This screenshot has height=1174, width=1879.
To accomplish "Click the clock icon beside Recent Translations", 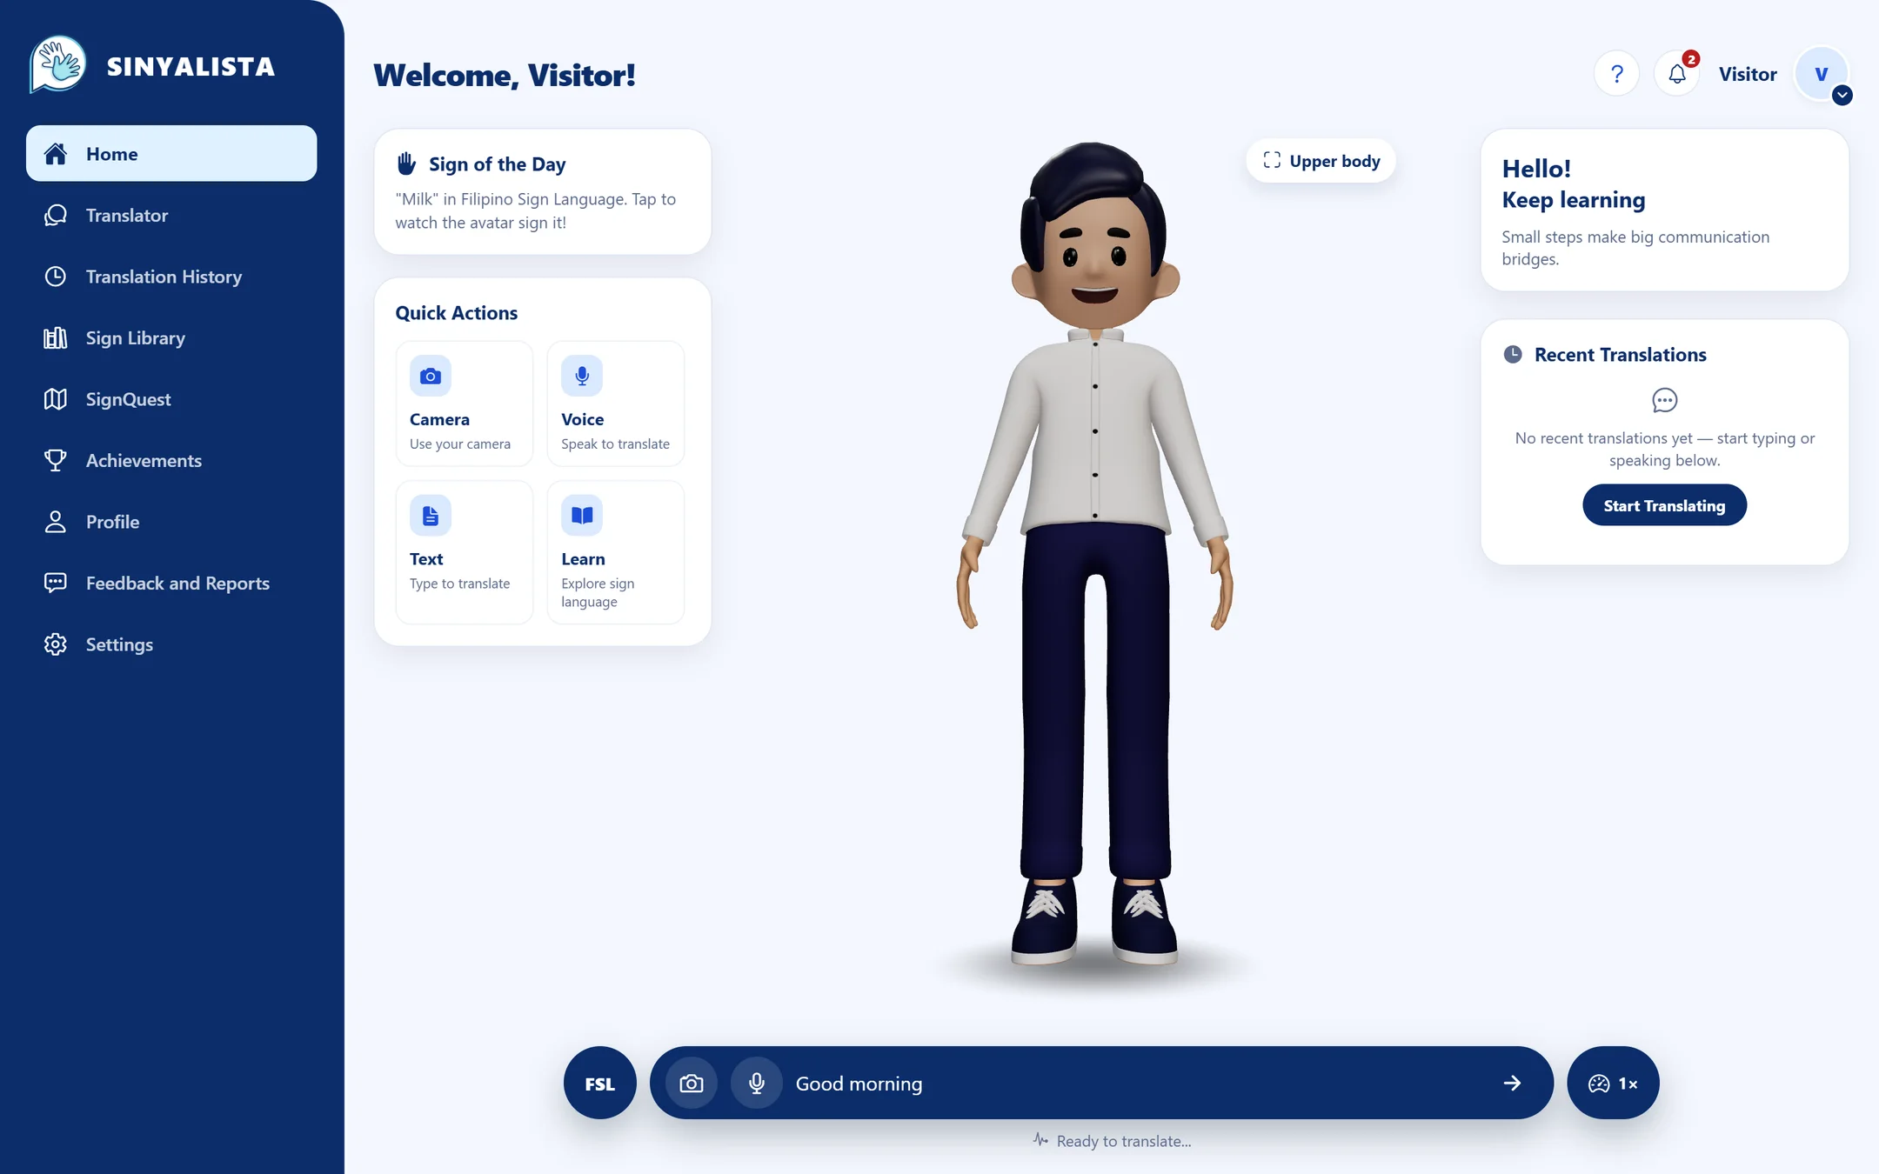I will pos(1513,355).
